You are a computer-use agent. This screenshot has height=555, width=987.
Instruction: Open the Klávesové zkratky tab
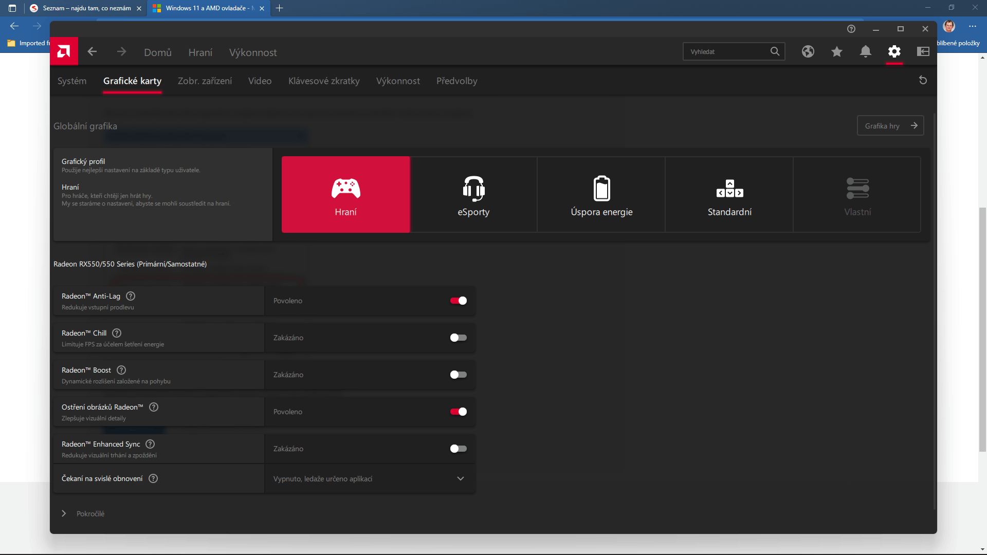coord(324,81)
